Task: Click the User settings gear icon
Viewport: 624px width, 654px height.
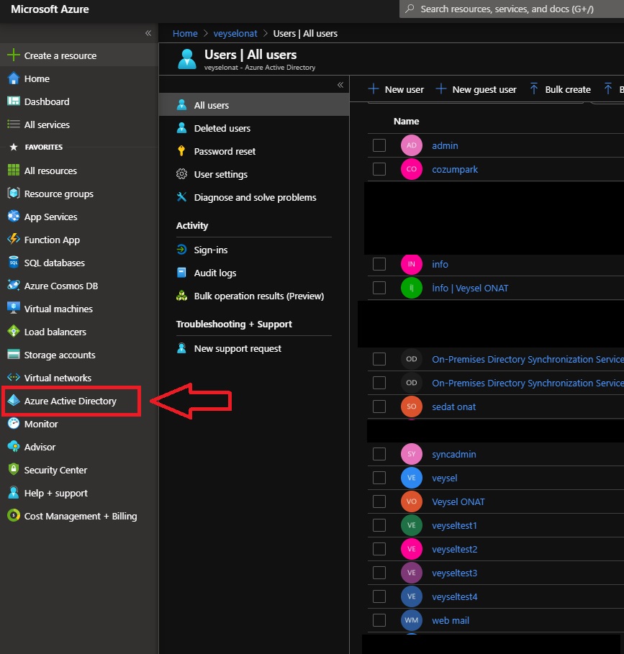Action: pos(181,174)
